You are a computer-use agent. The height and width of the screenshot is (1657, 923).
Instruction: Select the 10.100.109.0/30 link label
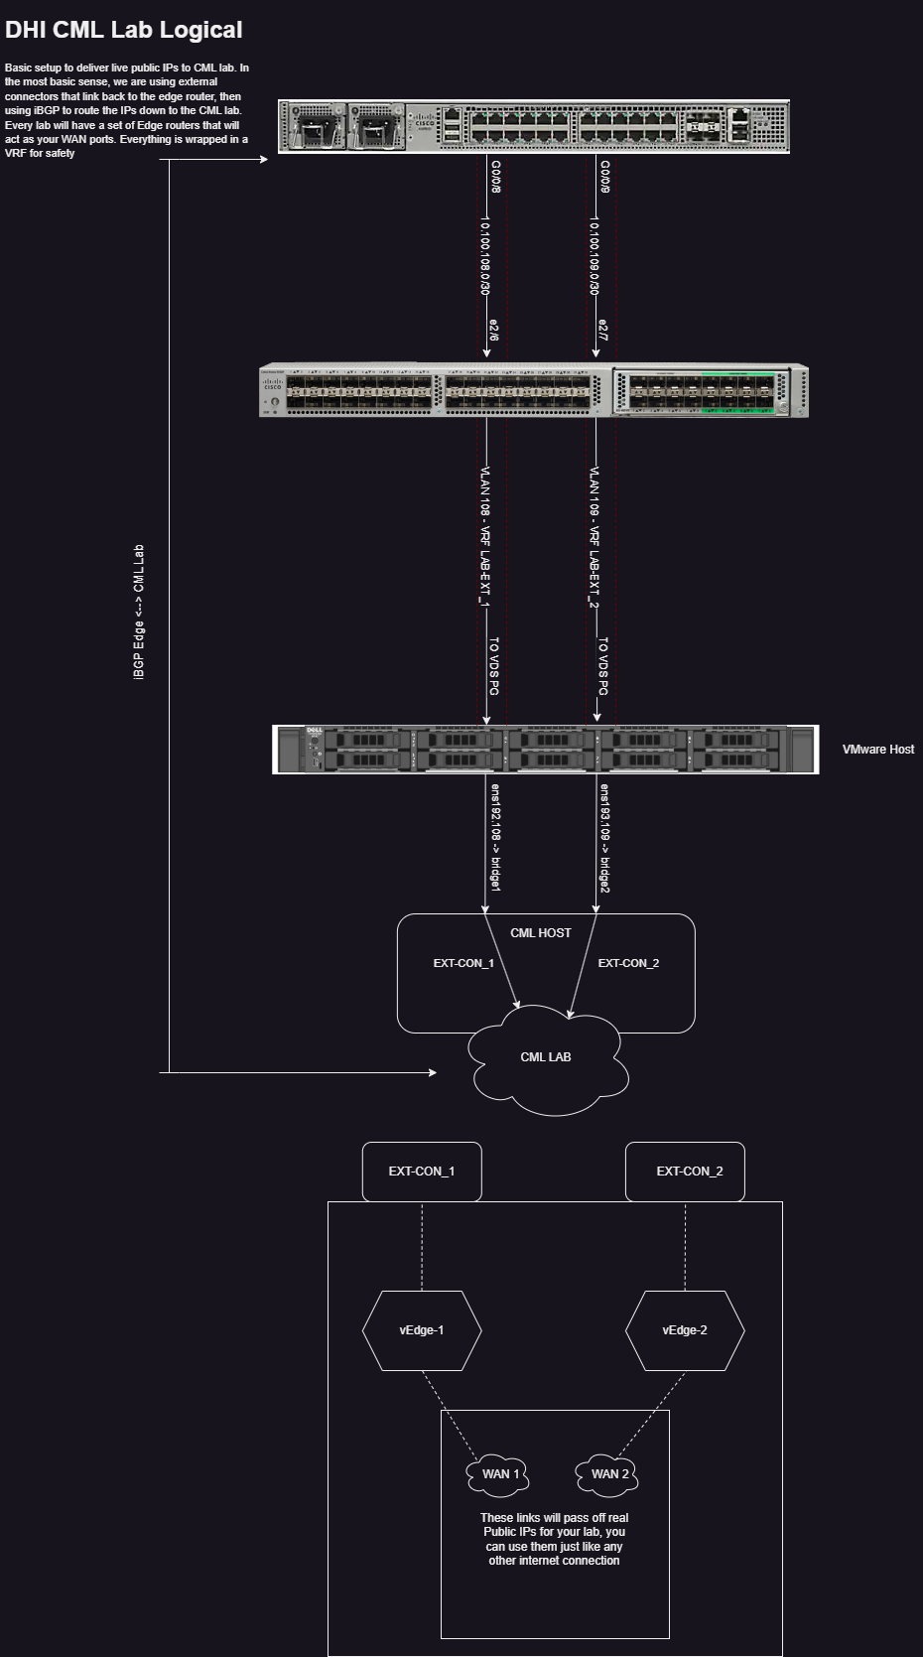tap(594, 258)
